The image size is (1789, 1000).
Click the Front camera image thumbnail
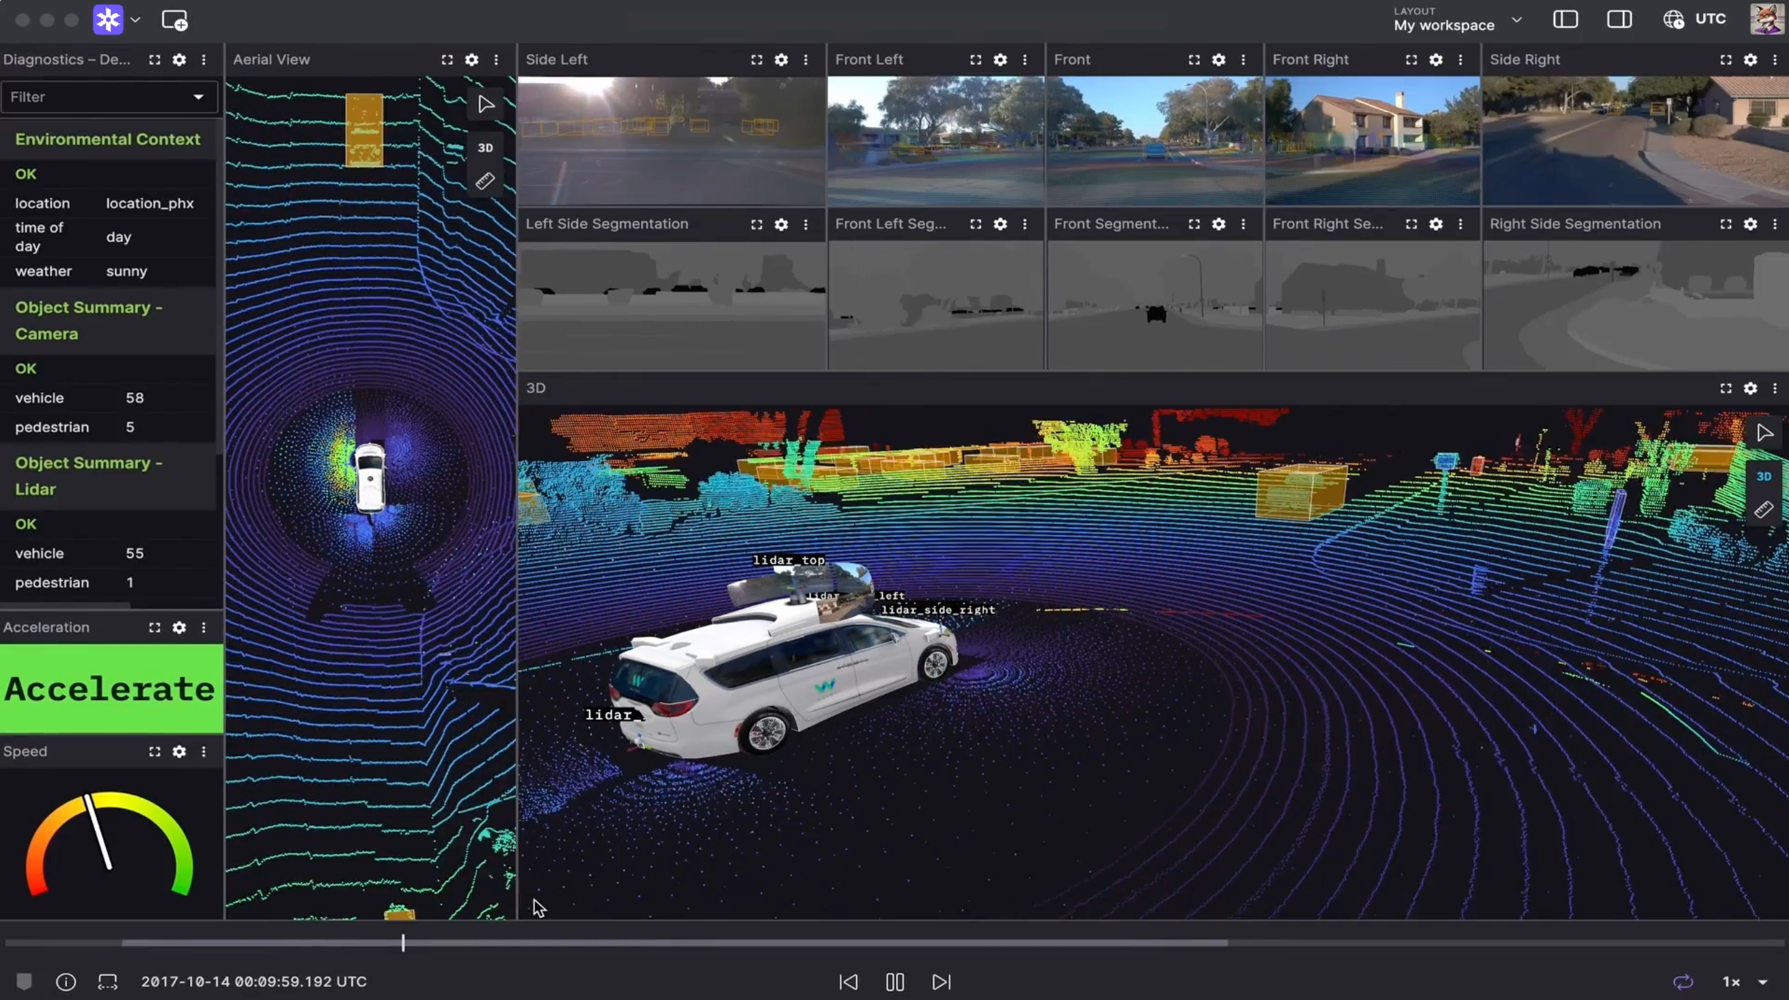1154,141
